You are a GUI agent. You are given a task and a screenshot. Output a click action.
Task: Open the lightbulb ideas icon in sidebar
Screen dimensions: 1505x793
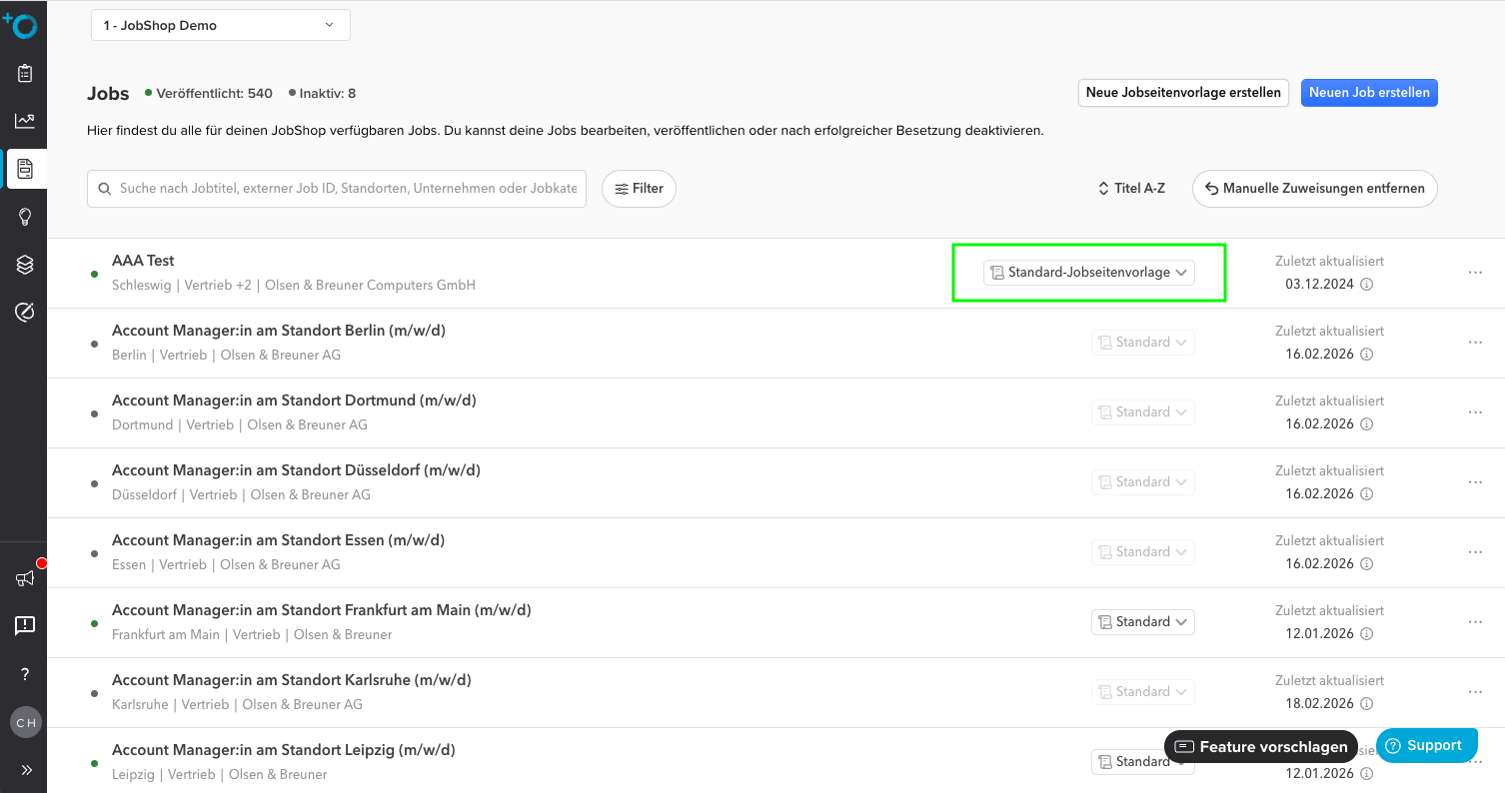click(25, 217)
